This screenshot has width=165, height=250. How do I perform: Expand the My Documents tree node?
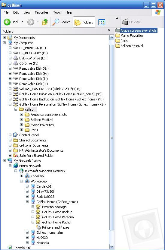point(4,38)
